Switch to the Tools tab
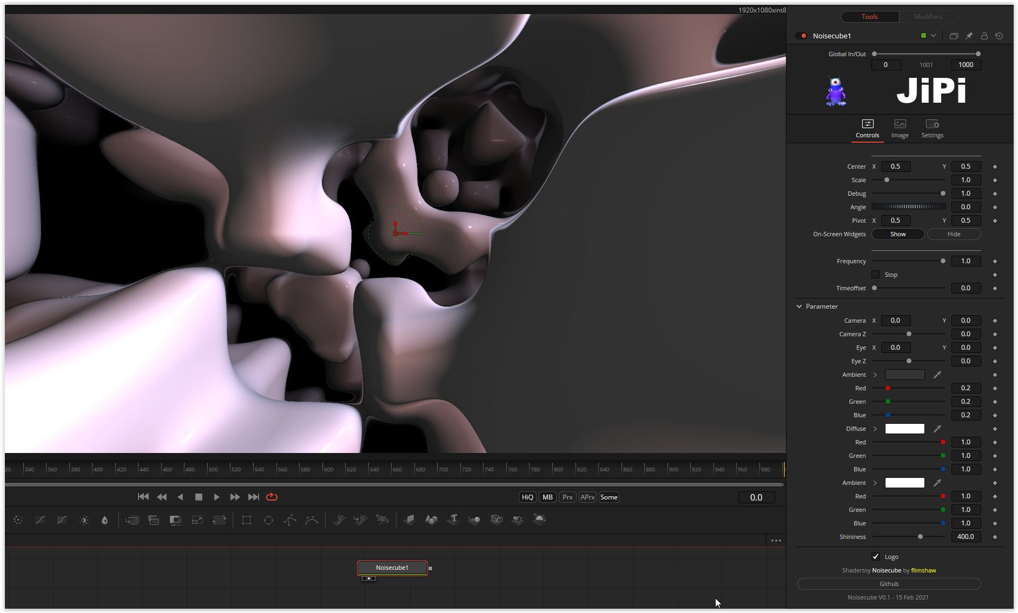This screenshot has width=1018, height=613. coord(870,17)
